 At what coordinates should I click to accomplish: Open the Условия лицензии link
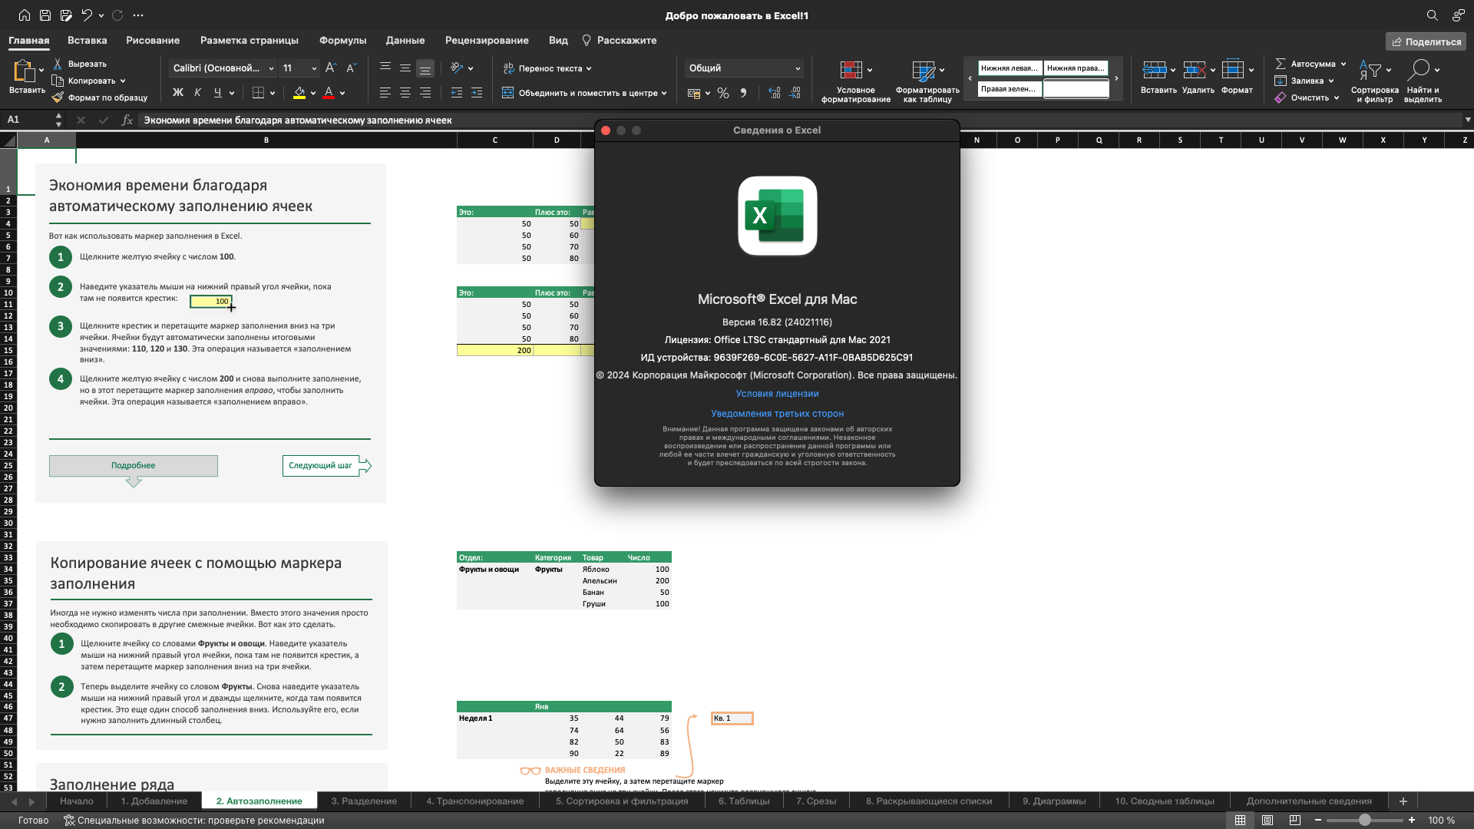click(776, 393)
